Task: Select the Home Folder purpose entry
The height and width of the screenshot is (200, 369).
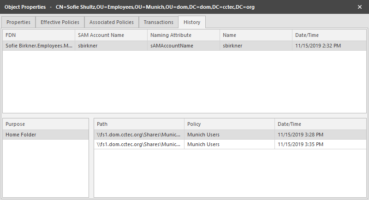Action: (45, 135)
